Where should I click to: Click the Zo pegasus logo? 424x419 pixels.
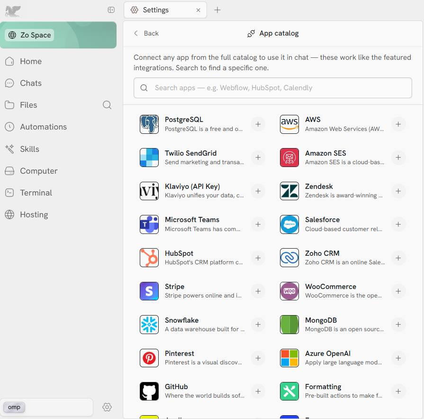pos(13,11)
